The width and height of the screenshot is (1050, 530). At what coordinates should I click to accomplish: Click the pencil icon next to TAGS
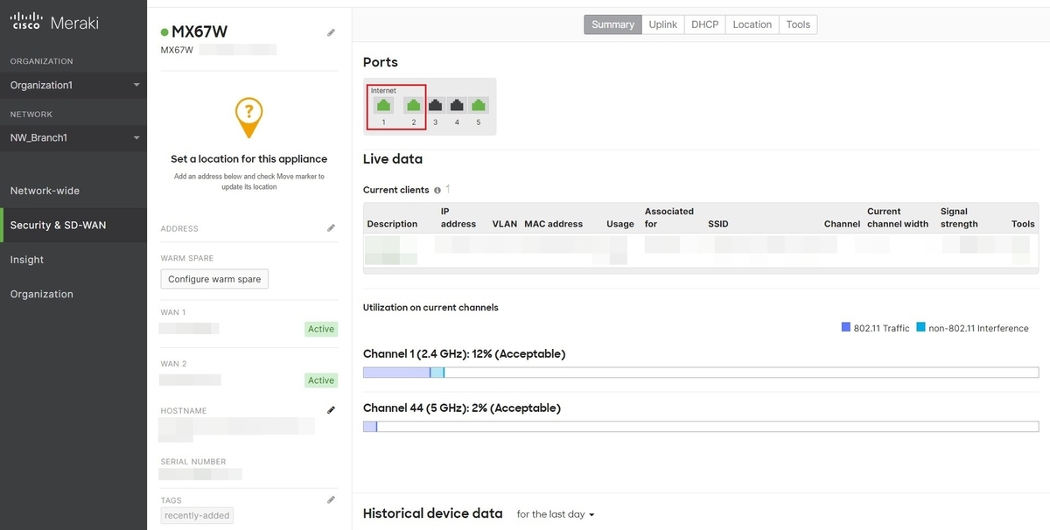pos(331,499)
